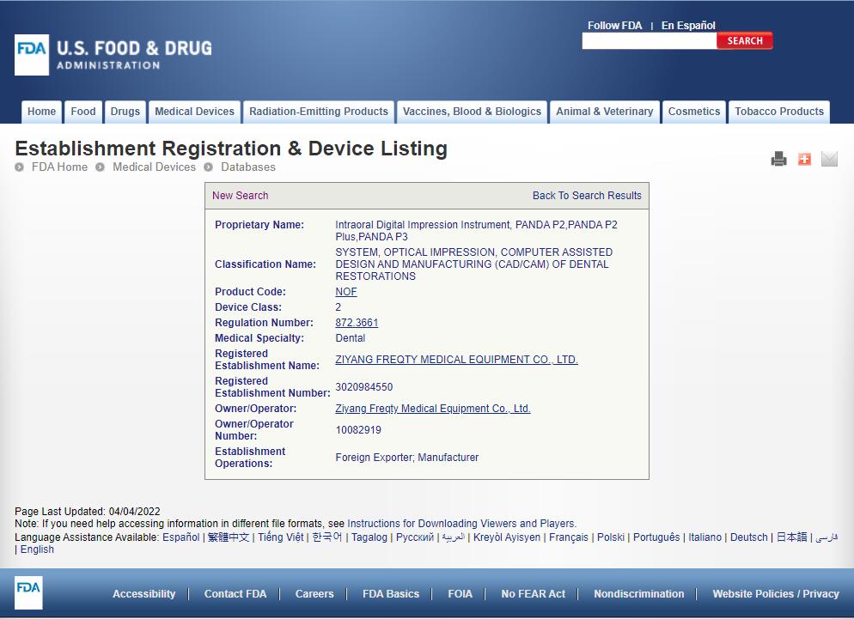Open Ziyang Freqty owner/operator link
The image size is (854, 619).
point(433,409)
